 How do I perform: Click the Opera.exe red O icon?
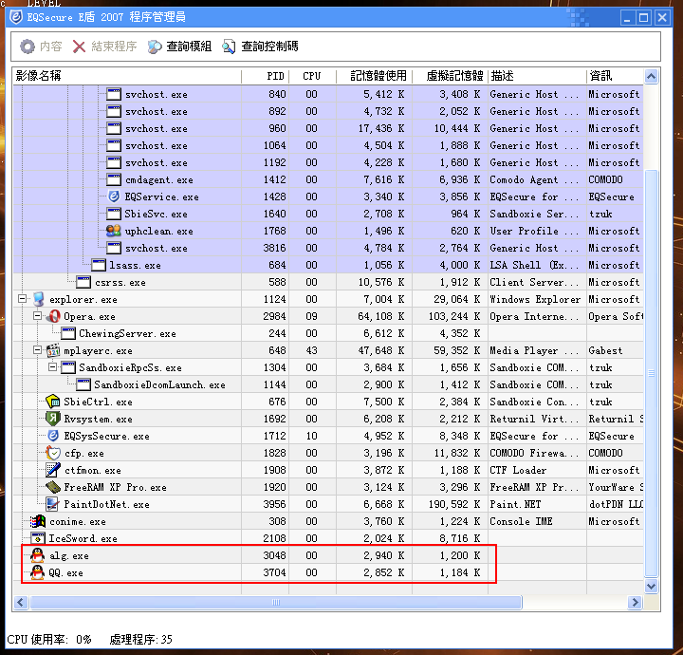[x=54, y=316]
